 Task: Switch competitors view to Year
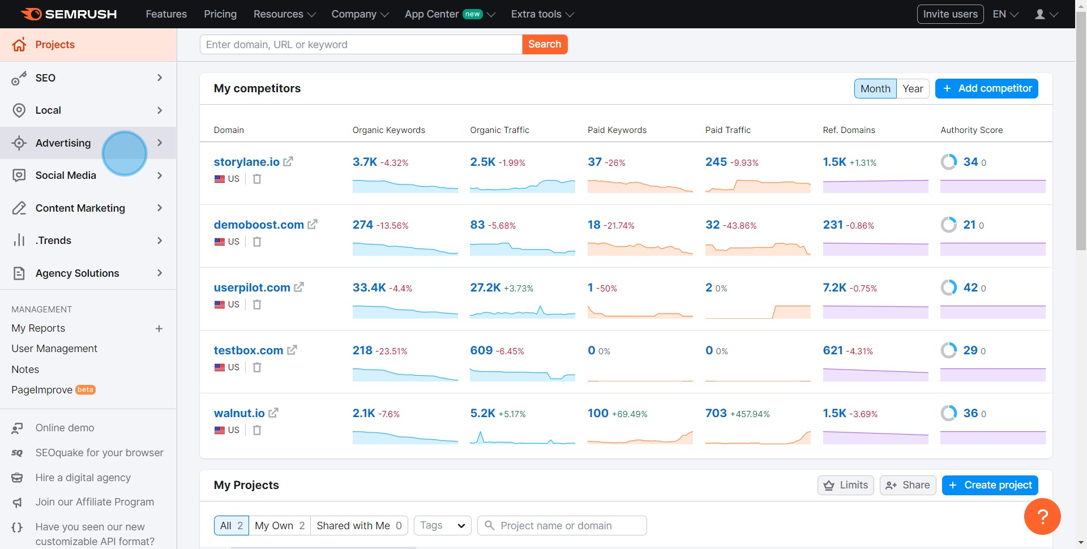913,89
